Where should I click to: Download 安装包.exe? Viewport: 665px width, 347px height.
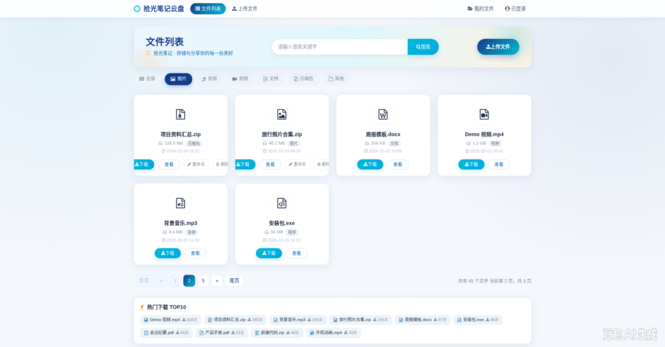269,253
